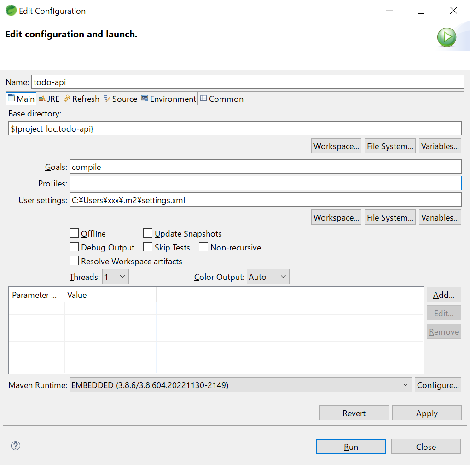Click the Run button
Screen dimensions: 470x465
coord(350,447)
